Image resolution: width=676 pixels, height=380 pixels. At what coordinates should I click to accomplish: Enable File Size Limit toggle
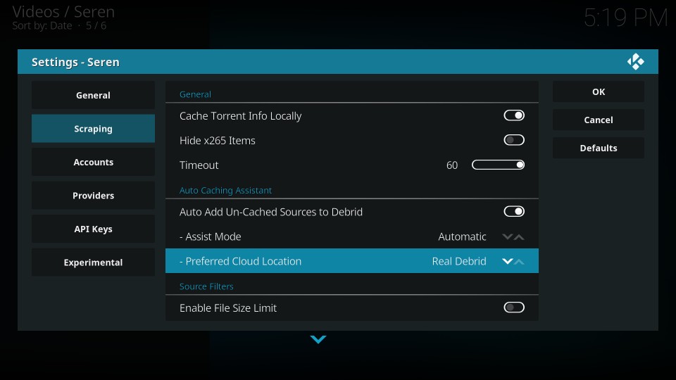[x=514, y=308]
